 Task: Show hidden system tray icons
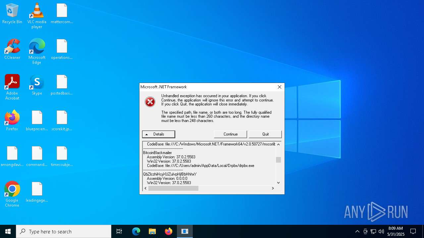(357, 231)
